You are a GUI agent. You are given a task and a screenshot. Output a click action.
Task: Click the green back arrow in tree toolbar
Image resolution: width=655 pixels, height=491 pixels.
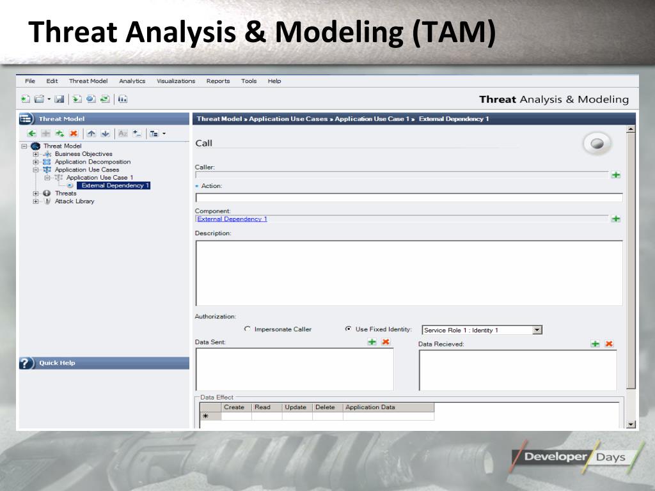coord(32,134)
